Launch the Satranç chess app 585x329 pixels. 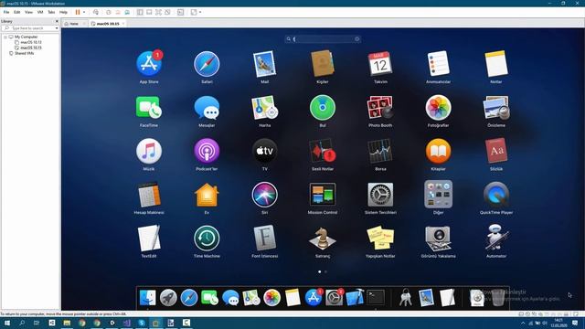(x=323, y=239)
